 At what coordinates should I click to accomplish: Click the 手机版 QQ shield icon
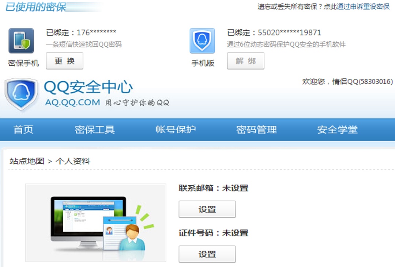pyautogui.click(x=202, y=41)
